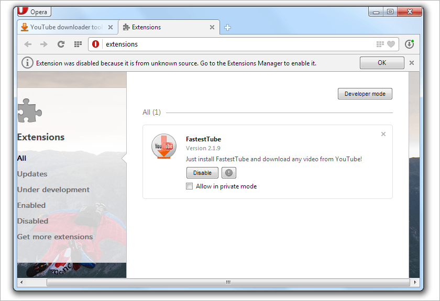This screenshot has width=440, height=301.
Task: Click the right scroll arrow
Action: pyautogui.click(x=415, y=282)
